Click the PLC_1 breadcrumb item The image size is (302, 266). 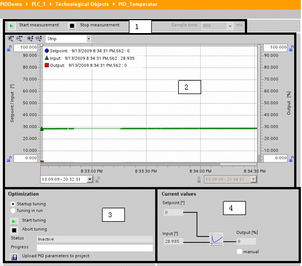click(x=38, y=4)
